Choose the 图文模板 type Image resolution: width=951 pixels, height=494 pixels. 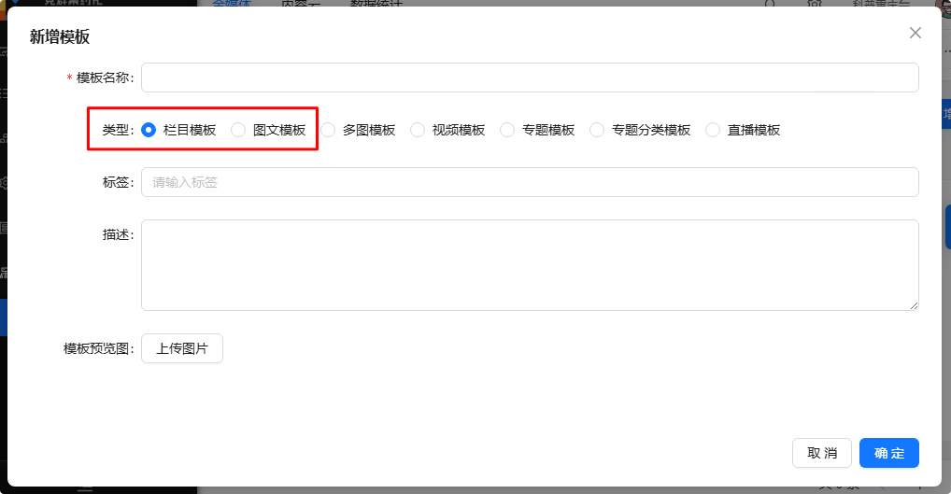(238, 130)
